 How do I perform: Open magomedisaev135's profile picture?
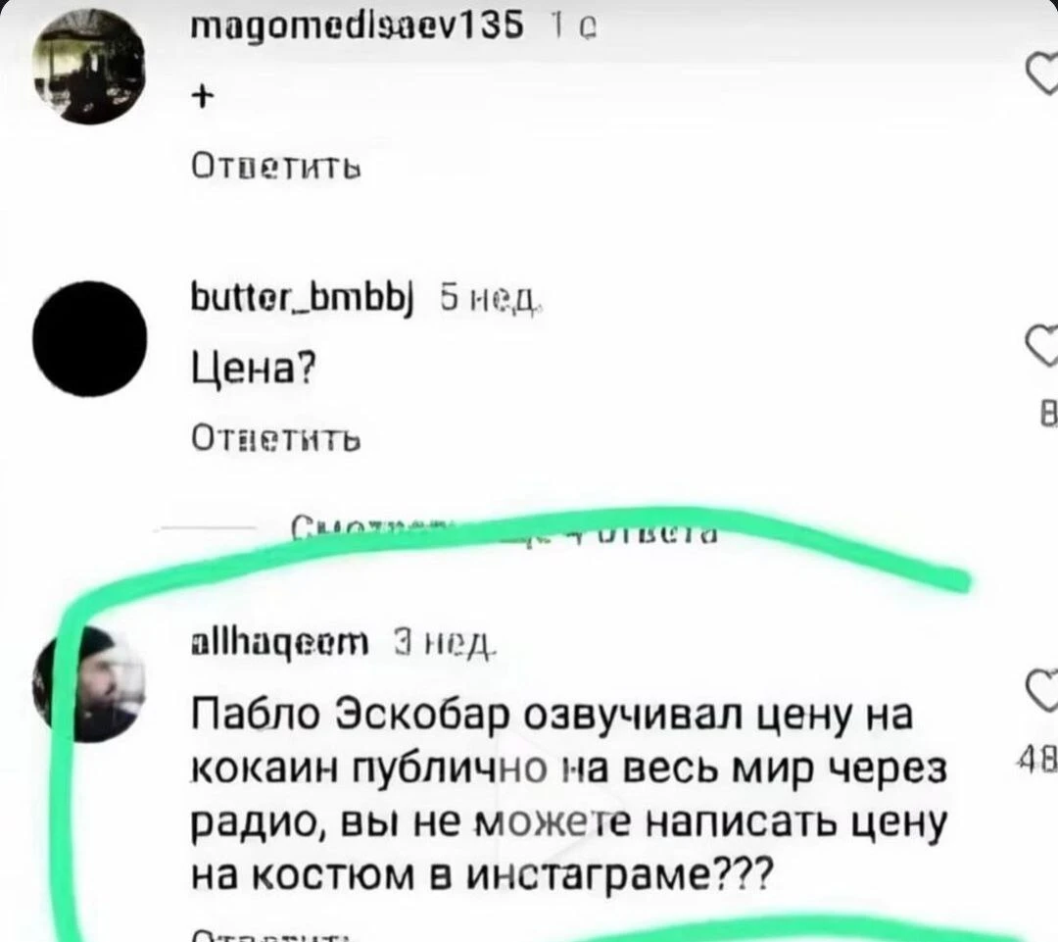pos(88,69)
